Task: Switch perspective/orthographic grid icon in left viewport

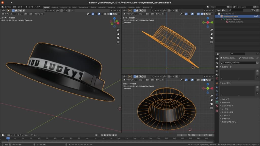Action: (118, 42)
